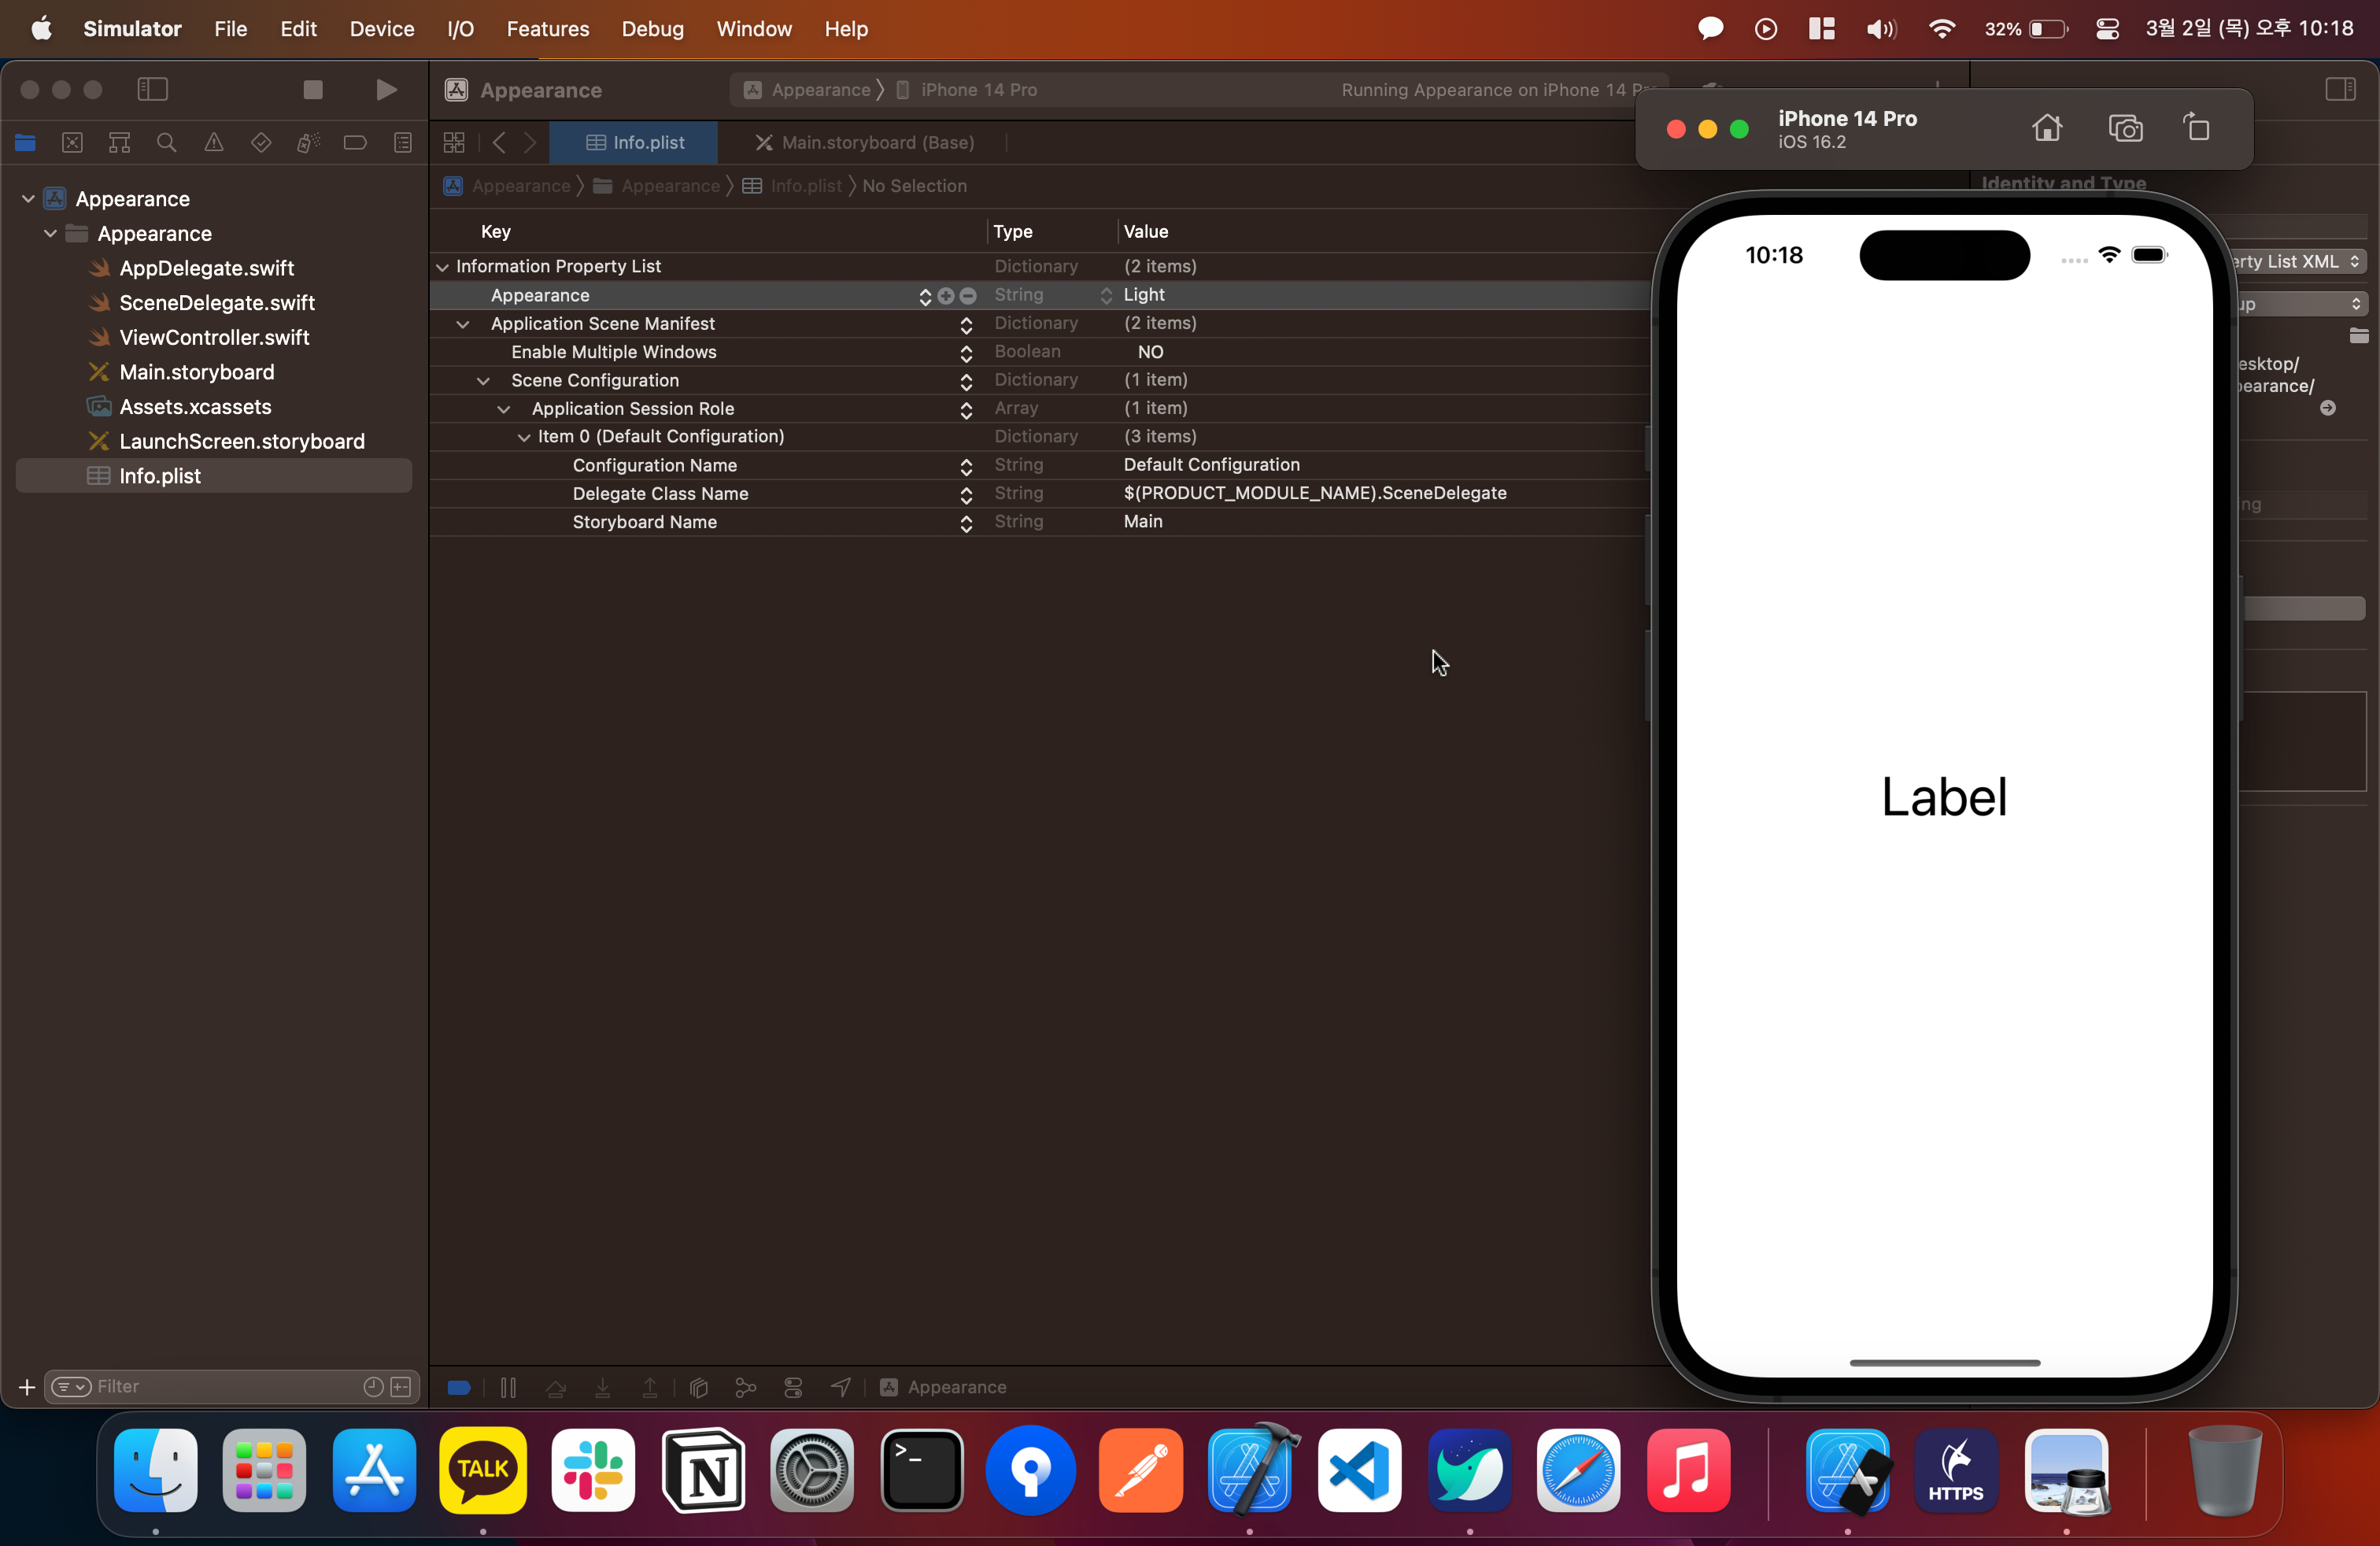Toggle the breakpoints activation button

[459, 1387]
